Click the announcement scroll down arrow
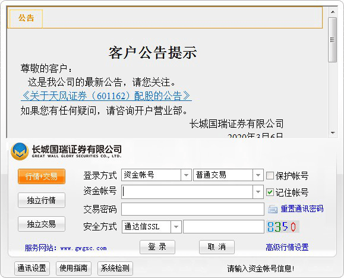The image size is (344, 278). [x=333, y=133]
